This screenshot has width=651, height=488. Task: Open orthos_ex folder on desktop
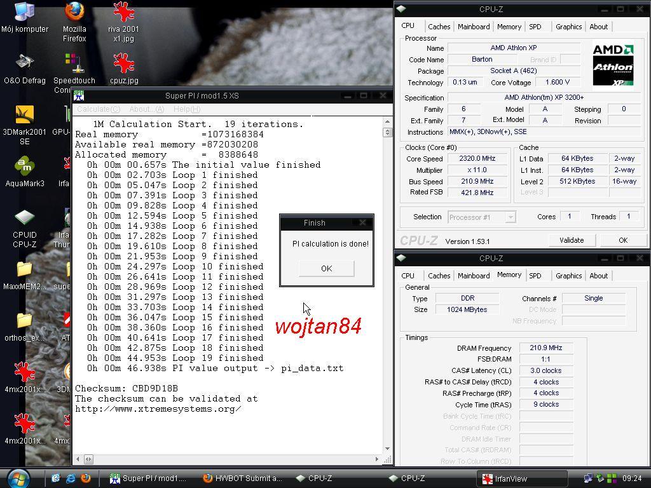pos(25,327)
